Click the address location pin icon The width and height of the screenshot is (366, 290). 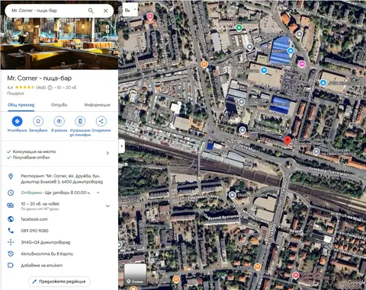11,177
